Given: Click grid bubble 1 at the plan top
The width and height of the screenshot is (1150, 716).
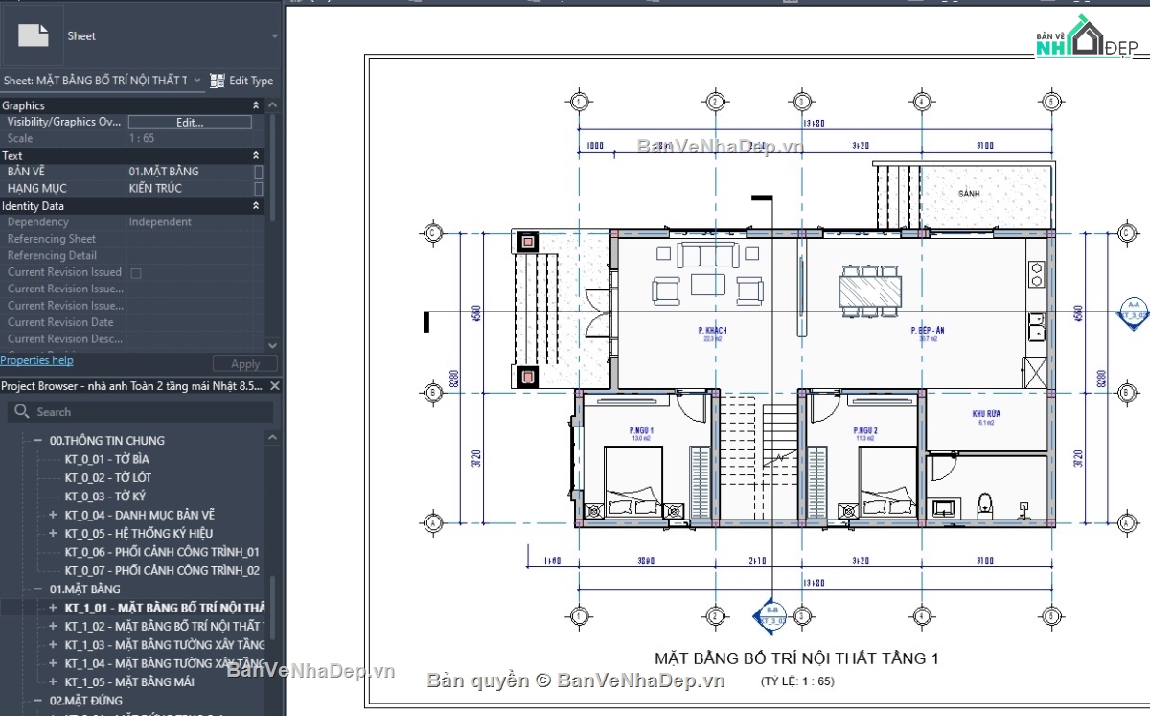Looking at the screenshot, I should coord(579,100).
